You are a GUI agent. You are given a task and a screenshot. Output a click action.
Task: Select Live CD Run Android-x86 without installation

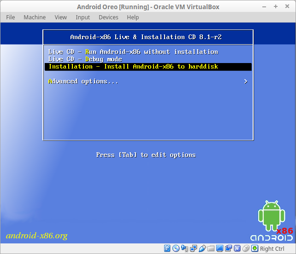tap(148, 52)
